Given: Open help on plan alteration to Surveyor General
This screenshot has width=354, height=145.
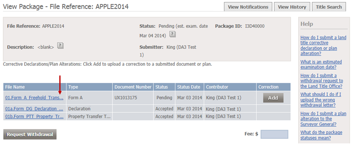Looking at the screenshot, I should [x=323, y=119].
